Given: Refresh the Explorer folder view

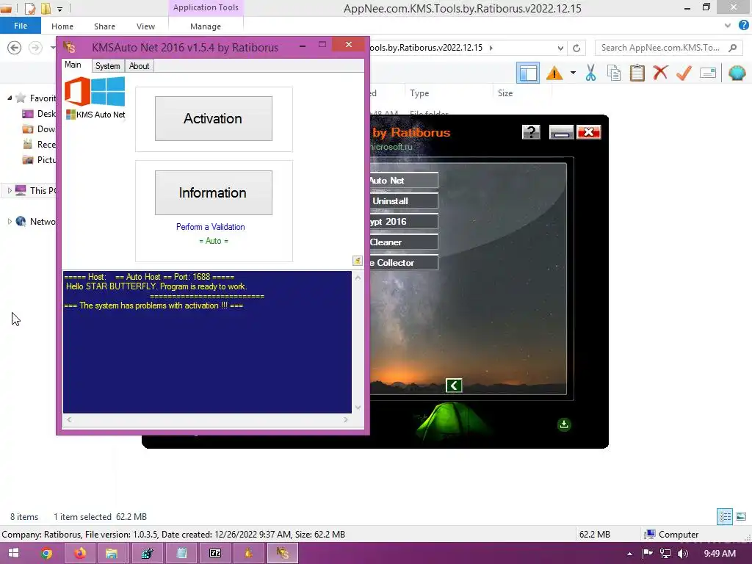Looking at the screenshot, I should click(x=576, y=48).
